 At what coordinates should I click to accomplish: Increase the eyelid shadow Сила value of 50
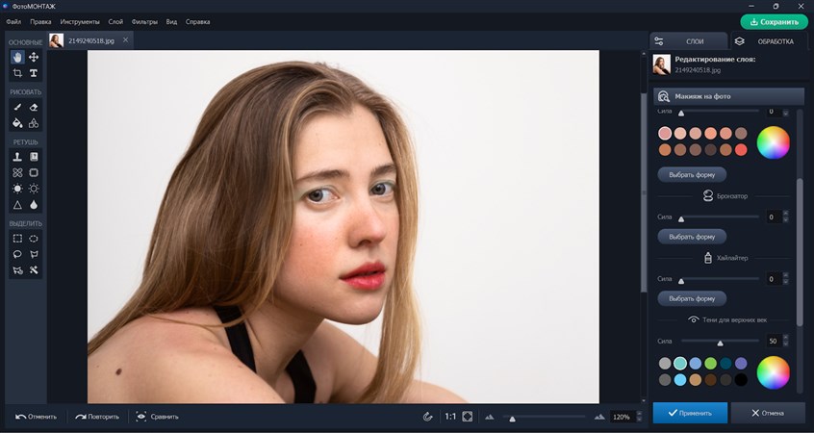pos(786,338)
